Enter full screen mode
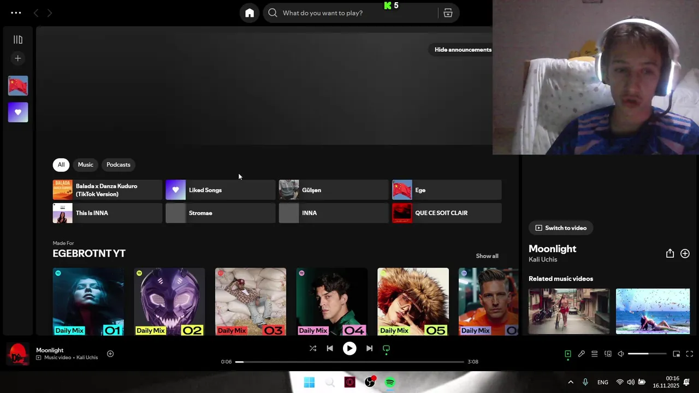The height and width of the screenshot is (393, 699). pos(690,354)
